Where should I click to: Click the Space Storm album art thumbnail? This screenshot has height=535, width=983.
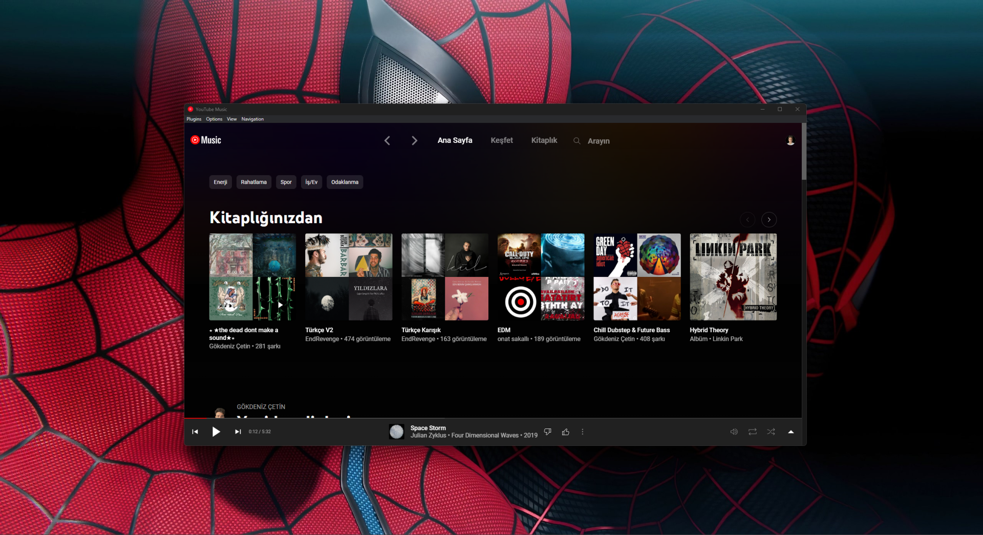[397, 432]
